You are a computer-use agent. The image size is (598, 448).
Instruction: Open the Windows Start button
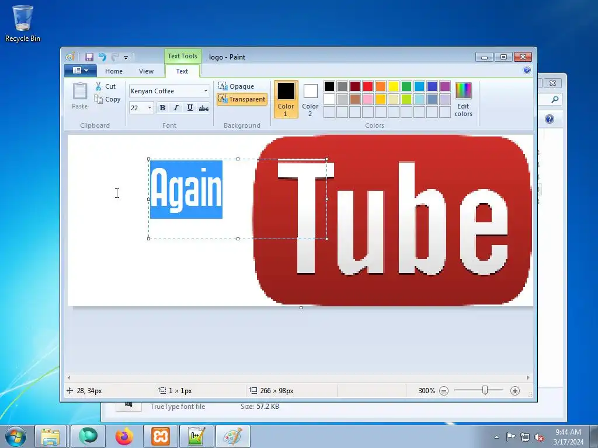[15, 436]
